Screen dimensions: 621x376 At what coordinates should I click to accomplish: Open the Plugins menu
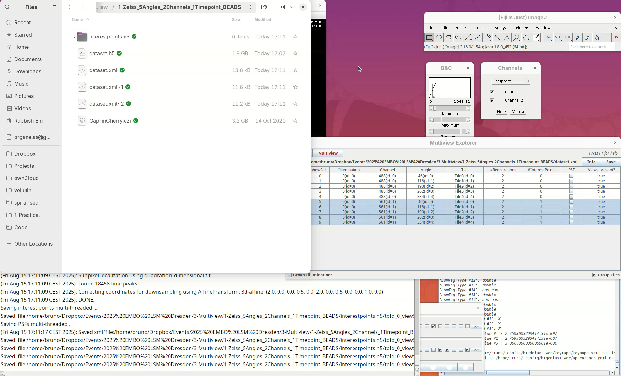[x=522, y=28]
